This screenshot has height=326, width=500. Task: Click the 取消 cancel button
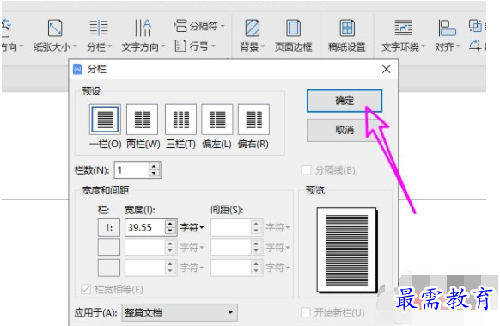(345, 130)
